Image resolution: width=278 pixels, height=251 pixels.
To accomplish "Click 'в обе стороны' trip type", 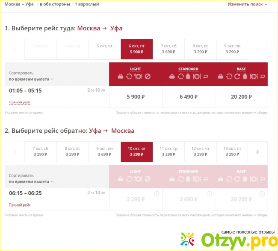I will 55,4.
